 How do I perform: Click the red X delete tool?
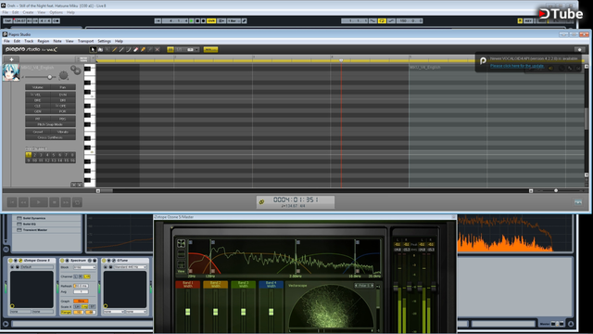158,49
